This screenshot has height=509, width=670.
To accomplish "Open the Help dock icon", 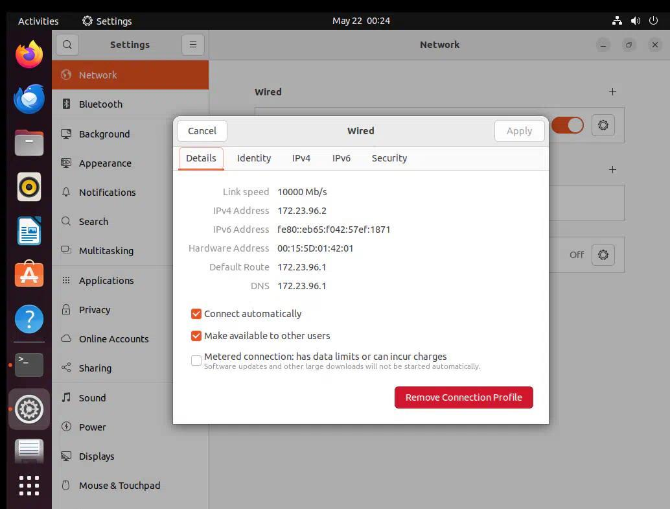I will [x=29, y=319].
